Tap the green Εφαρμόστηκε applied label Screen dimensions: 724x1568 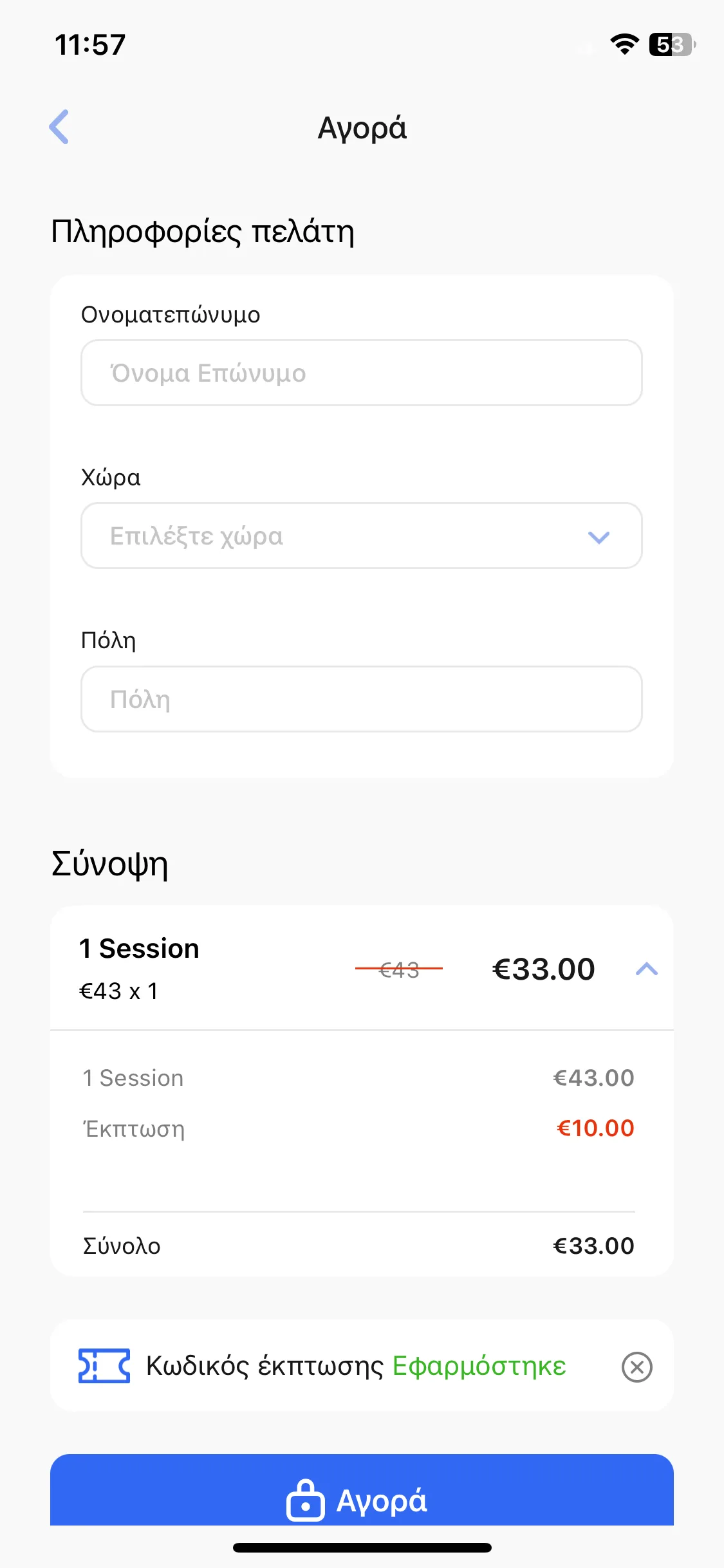click(479, 1366)
